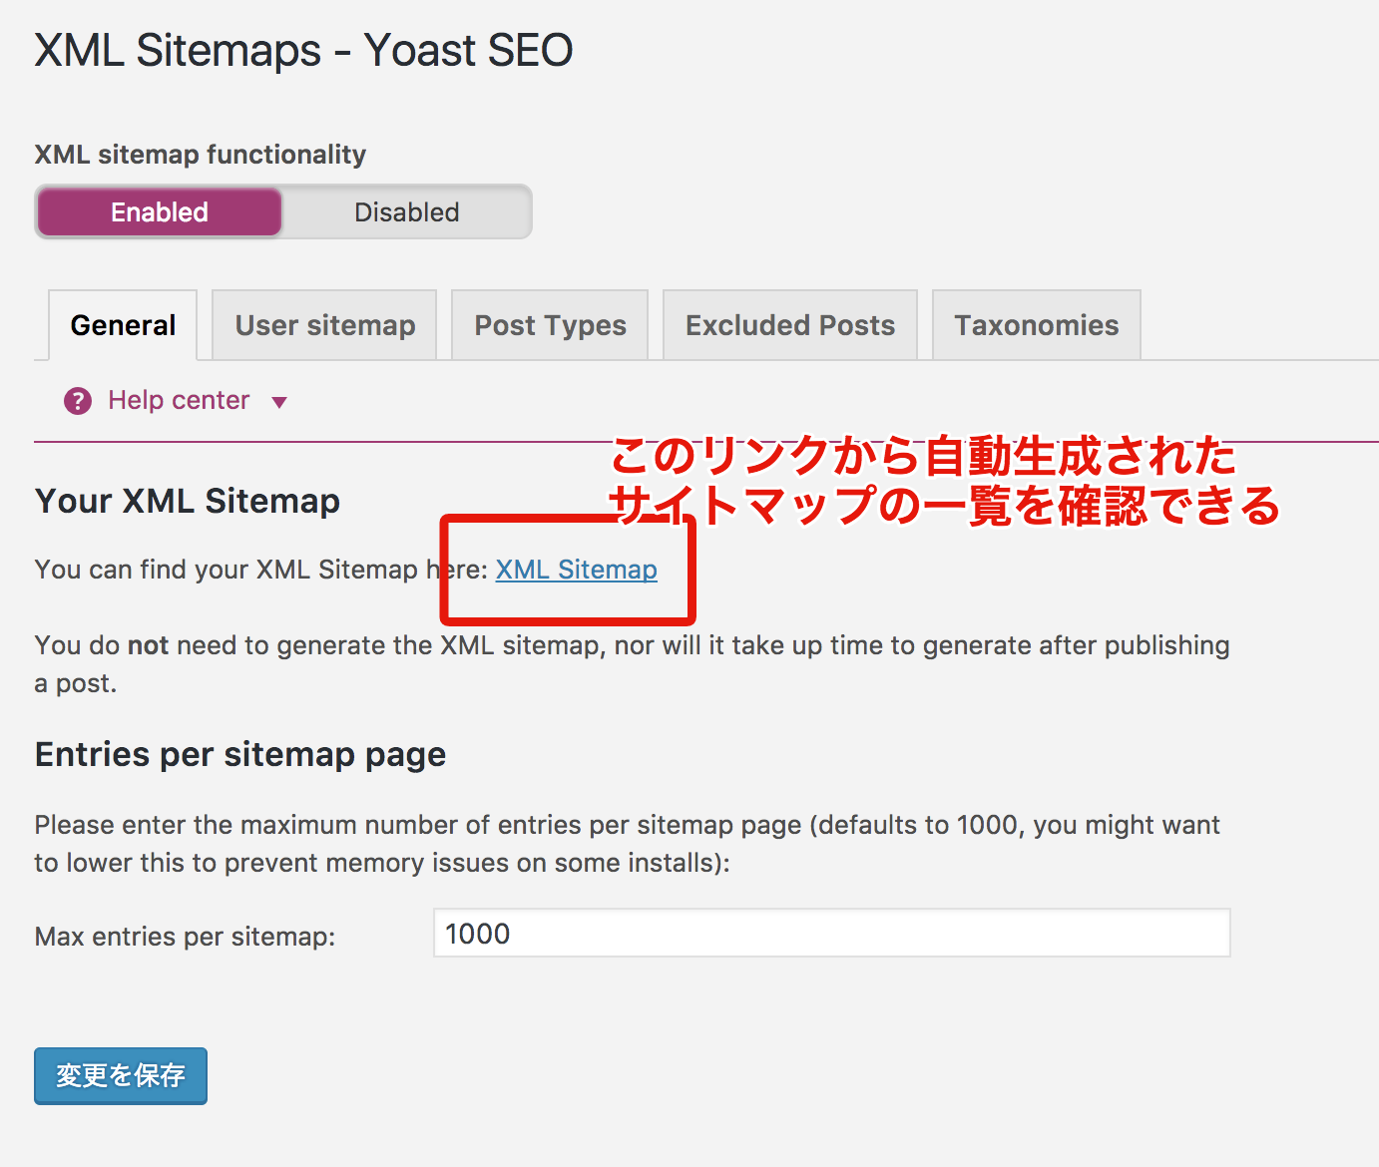Go to the Excluded Posts tab
Screen dimensions: 1379x1167
(x=790, y=325)
